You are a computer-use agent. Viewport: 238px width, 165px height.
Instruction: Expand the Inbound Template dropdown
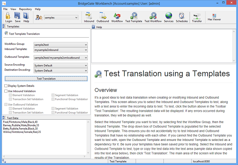point(61,50)
